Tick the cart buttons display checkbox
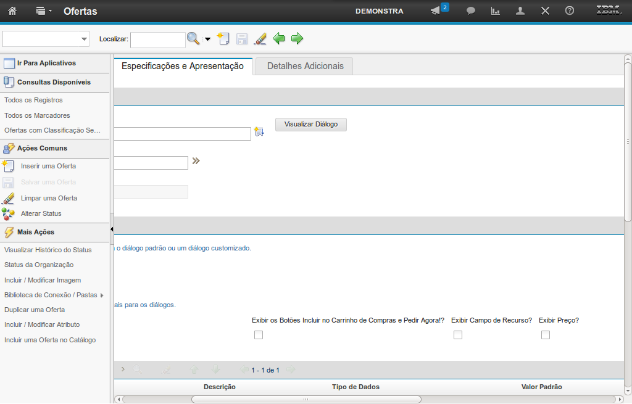The height and width of the screenshot is (404, 632). [x=259, y=335]
